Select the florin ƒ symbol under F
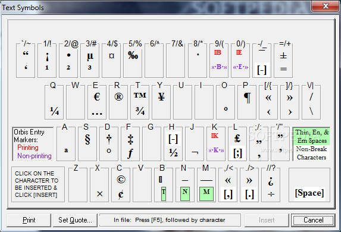The height and width of the screenshot is (232, 341). click(x=130, y=153)
